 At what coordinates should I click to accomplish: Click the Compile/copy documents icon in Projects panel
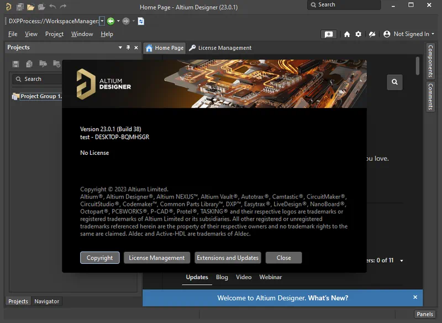(29, 64)
